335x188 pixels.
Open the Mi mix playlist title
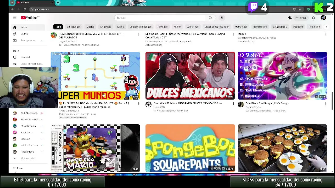(242, 34)
